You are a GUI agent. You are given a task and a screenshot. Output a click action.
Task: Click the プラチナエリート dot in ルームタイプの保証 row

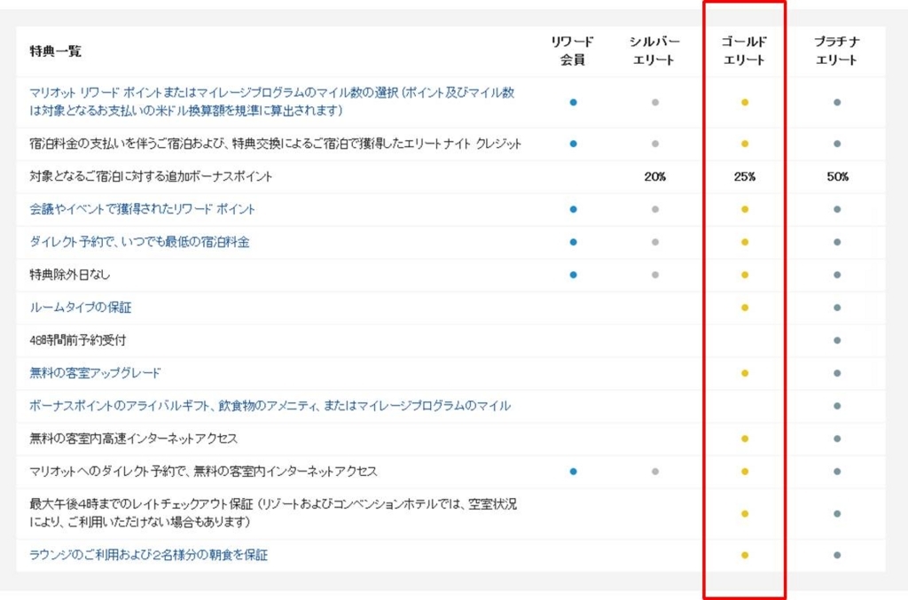pos(837,308)
